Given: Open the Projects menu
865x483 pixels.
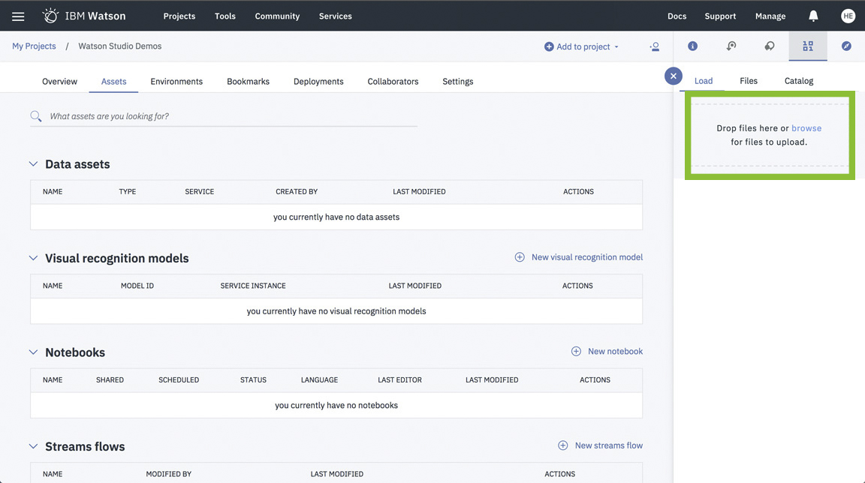Looking at the screenshot, I should 179,16.
